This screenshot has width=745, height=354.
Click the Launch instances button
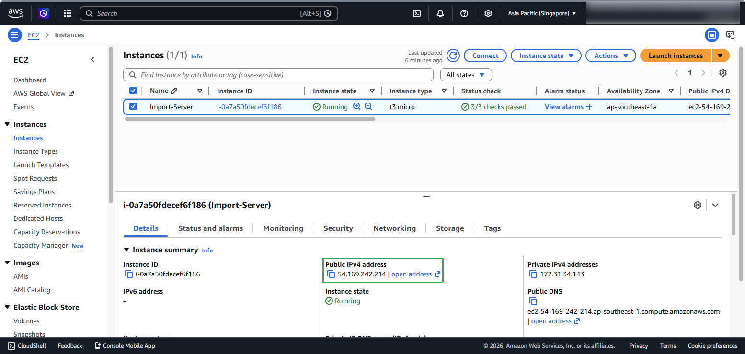pyautogui.click(x=676, y=56)
